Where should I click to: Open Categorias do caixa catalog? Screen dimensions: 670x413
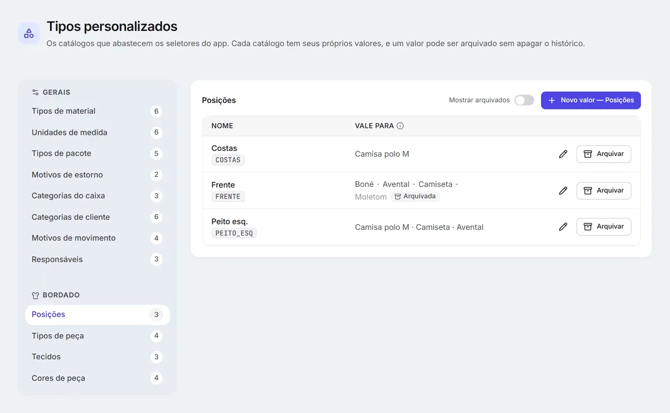pos(97,196)
